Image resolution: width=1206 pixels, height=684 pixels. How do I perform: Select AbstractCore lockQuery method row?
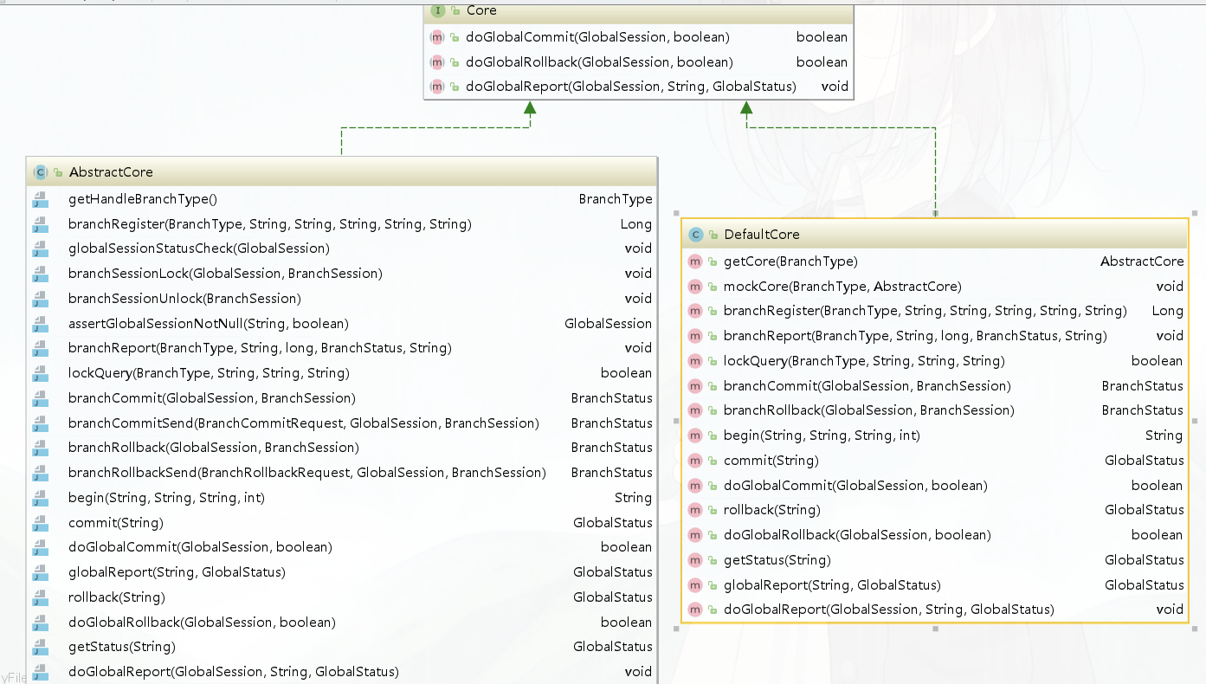[342, 373]
